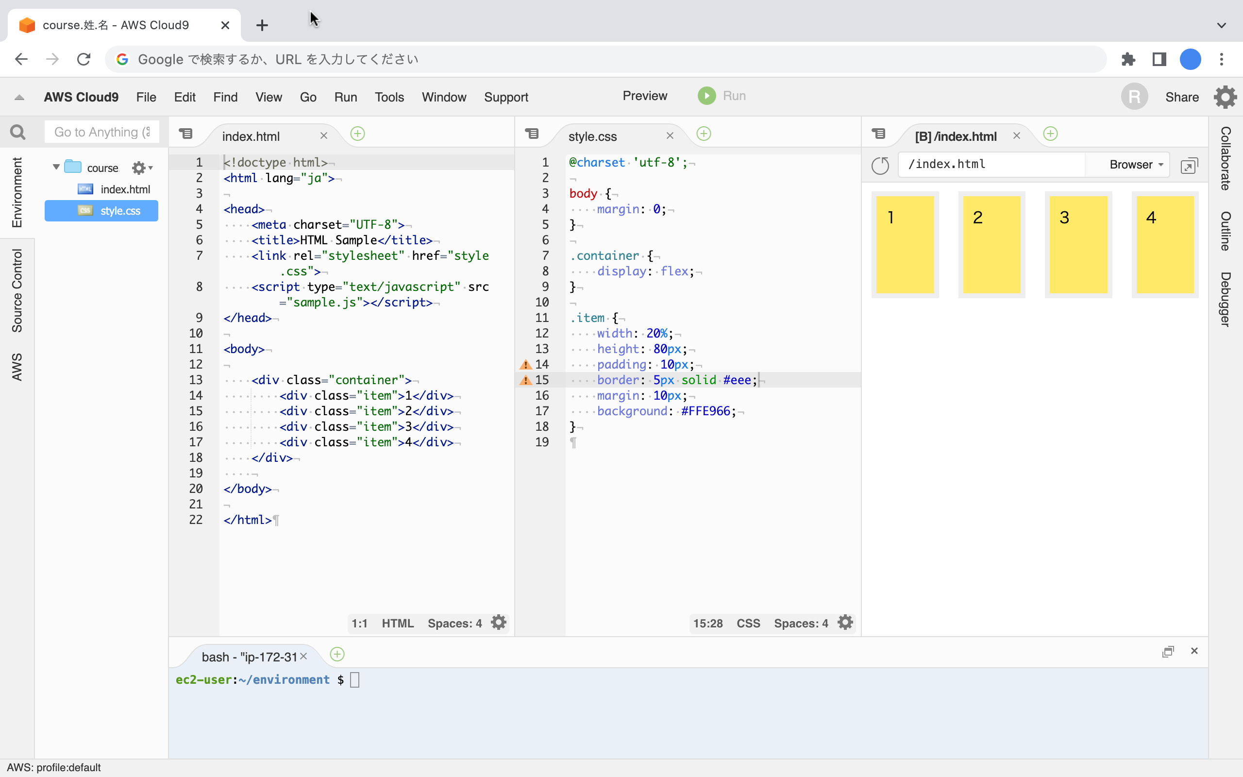This screenshot has width=1243, height=777.
Task: Click the green Run play icon
Action: pyautogui.click(x=707, y=96)
